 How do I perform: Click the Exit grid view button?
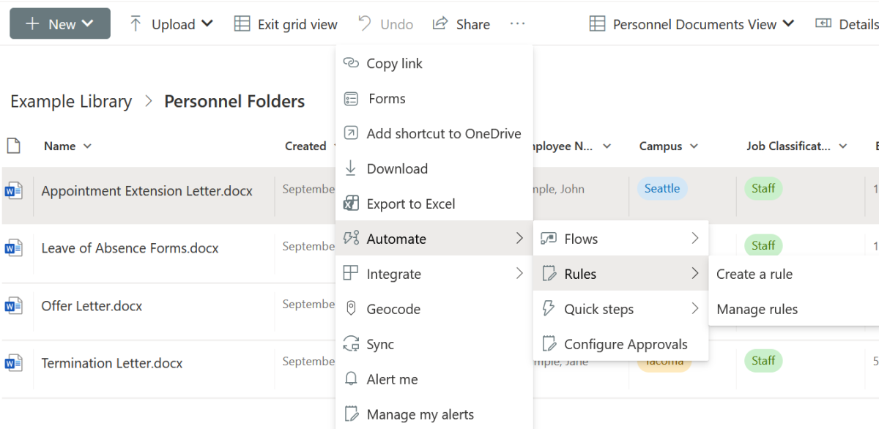[x=285, y=23]
